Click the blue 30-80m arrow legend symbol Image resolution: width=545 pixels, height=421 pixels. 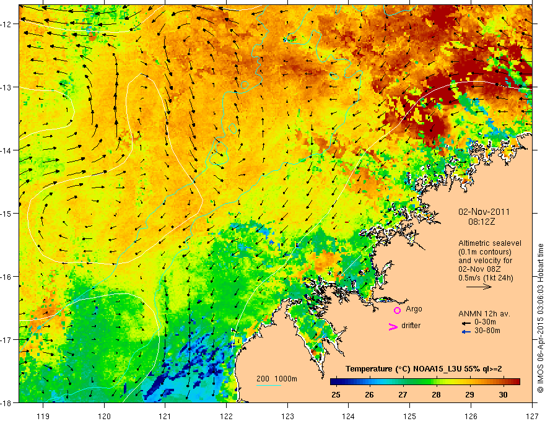pos(466,332)
